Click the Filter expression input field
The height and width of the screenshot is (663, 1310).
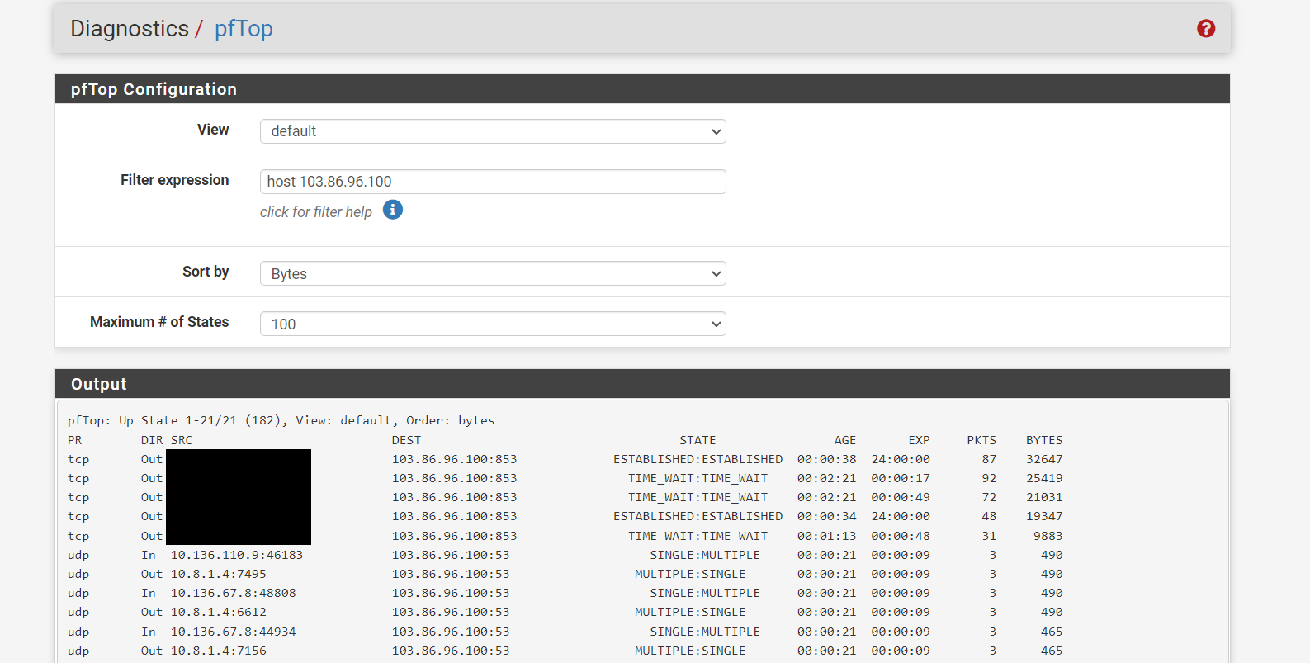(x=493, y=182)
